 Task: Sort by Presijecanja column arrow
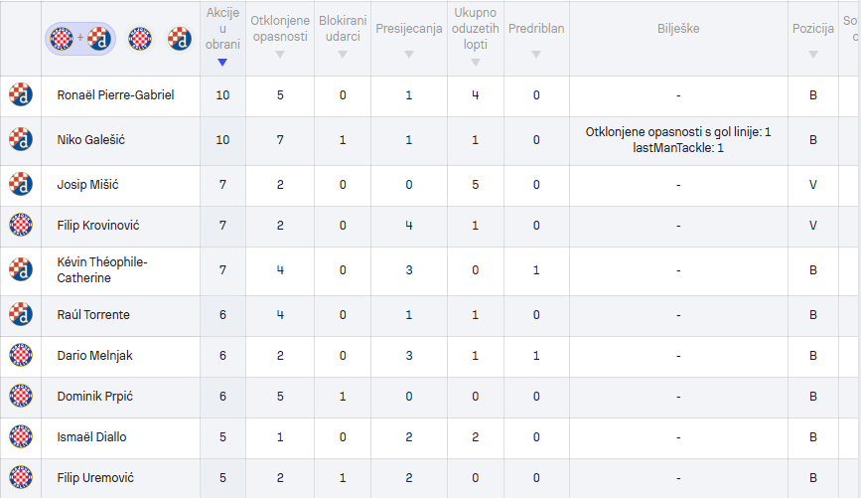pos(409,55)
